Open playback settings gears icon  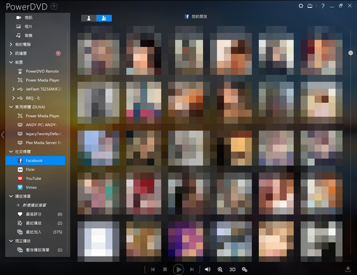pyautogui.click(x=245, y=269)
